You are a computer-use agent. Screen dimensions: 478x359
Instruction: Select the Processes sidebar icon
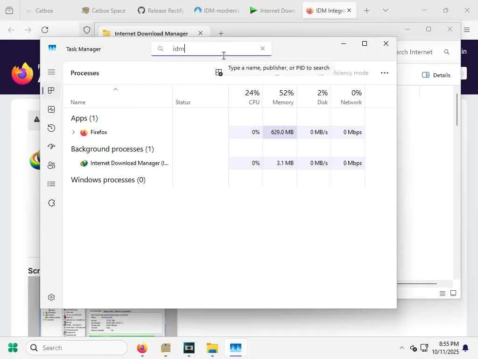[51, 91]
